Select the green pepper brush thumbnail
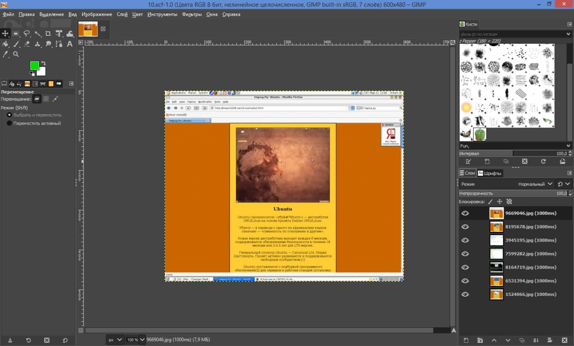The height and width of the screenshot is (346, 574). coord(480,134)
